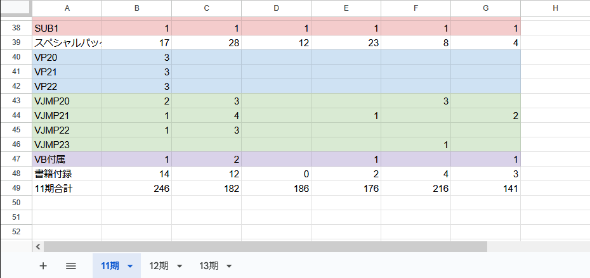This screenshot has width=590, height=278.
Task: Switch to the 13期 sheet tab
Action: pos(208,266)
